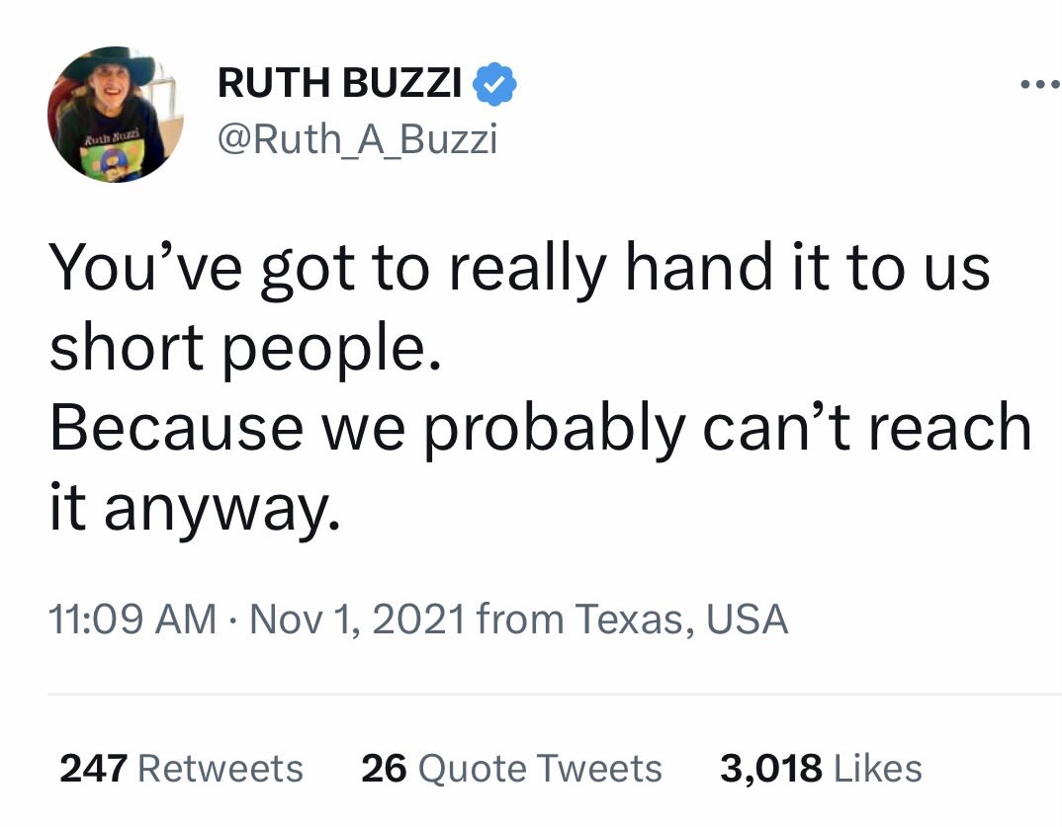The image size is (1062, 827).
Task: Click the Quote Tweets label
Action: 540,768
